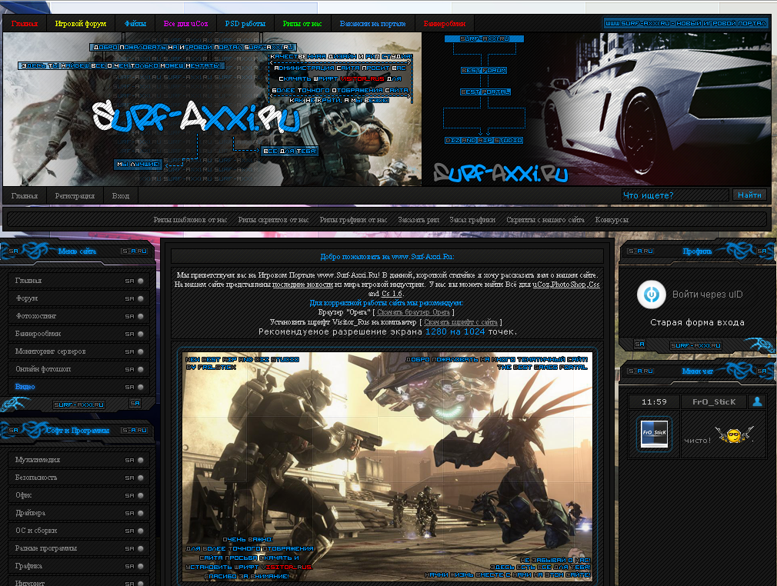Open the Баннеробмен top tab

click(x=445, y=23)
